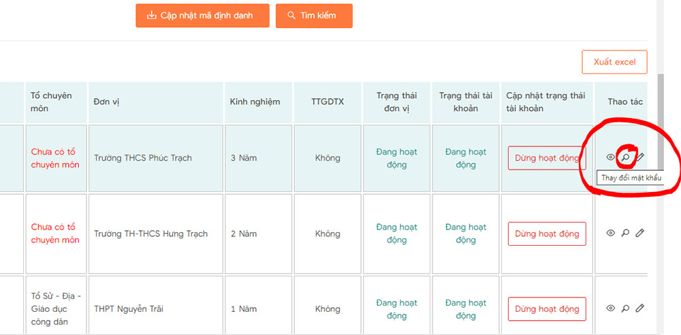View details of the TH-THCS Hưng Trạch row
Image resolution: width=681 pixels, height=335 pixels.
pos(610,233)
